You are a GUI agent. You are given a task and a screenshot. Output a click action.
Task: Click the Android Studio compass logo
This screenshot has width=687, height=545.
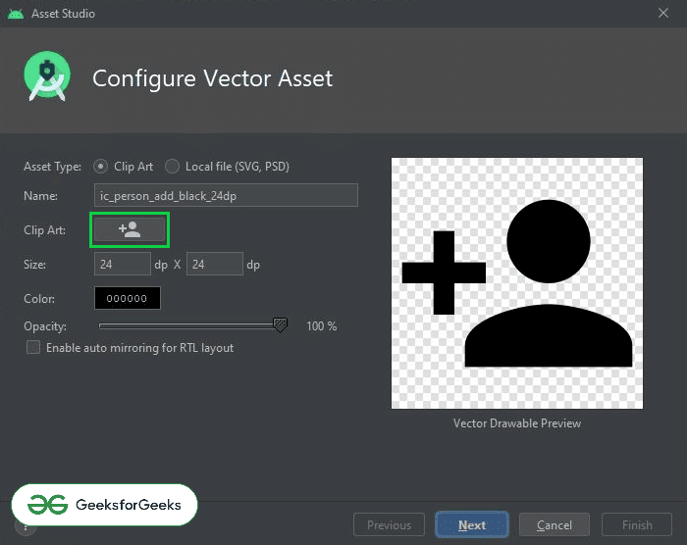tap(47, 76)
